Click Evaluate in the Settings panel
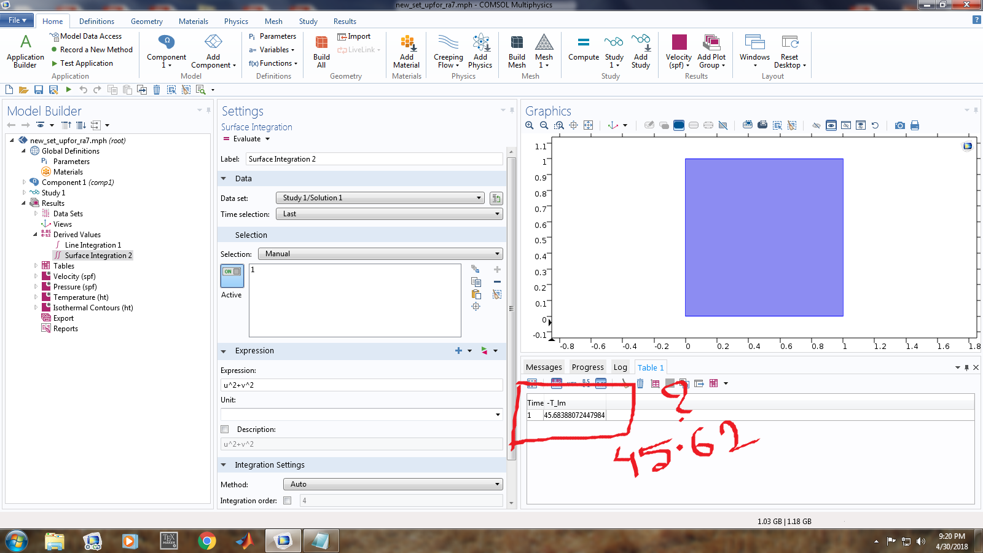 click(x=246, y=139)
